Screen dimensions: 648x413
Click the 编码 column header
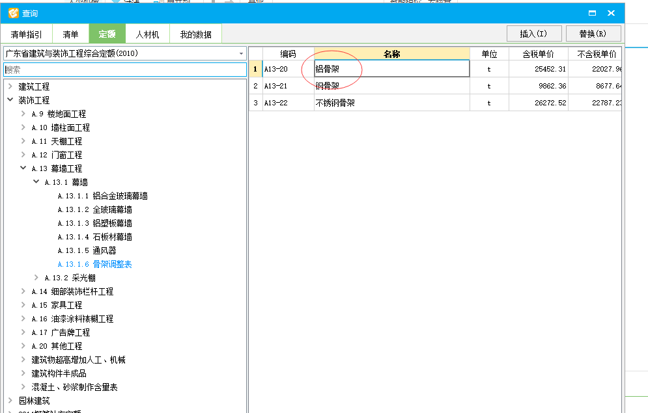[288, 54]
